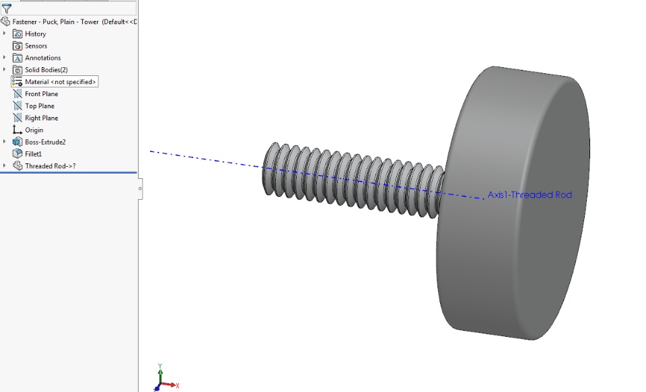
Task: Click the Right Plane icon
Action: coord(17,118)
